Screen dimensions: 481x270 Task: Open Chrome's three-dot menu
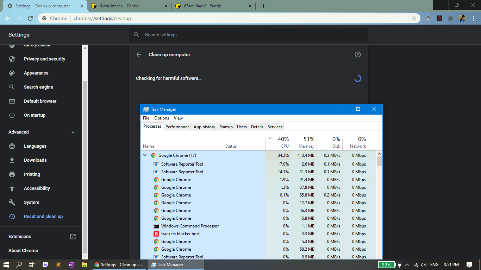pos(474,18)
